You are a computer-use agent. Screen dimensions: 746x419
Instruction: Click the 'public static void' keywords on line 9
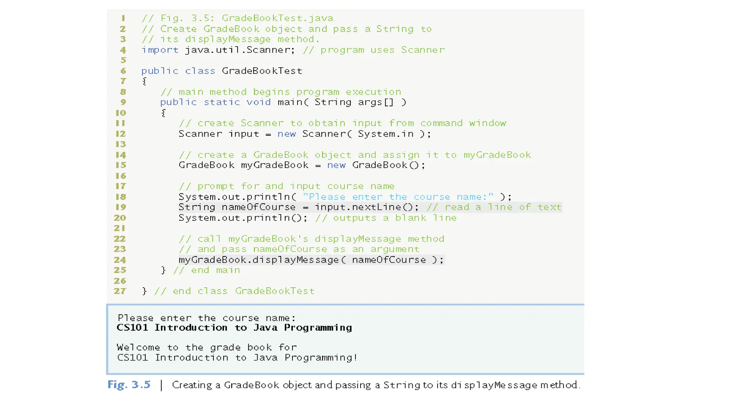coord(215,102)
